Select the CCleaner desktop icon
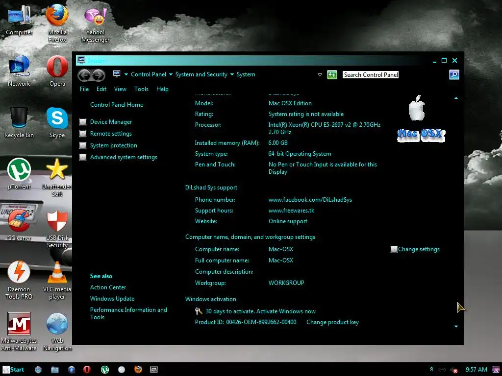This screenshot has width=502, height=376. tap(19, 225)
